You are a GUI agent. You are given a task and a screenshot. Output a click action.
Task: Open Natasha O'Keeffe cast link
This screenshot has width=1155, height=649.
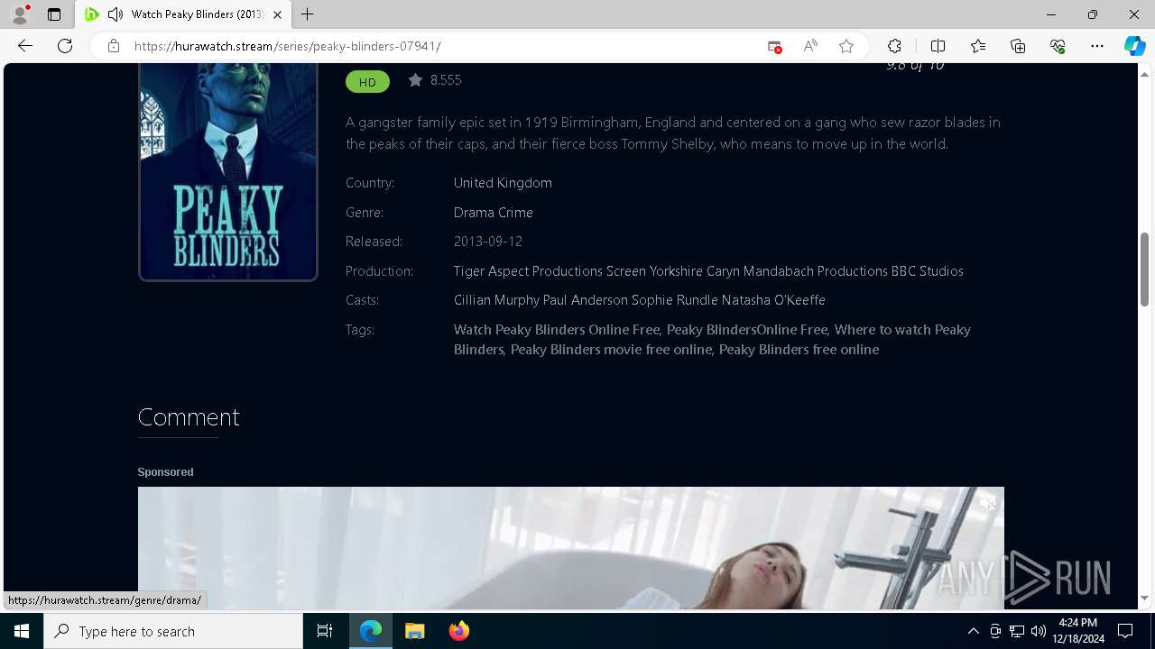(x=773, y=300)
